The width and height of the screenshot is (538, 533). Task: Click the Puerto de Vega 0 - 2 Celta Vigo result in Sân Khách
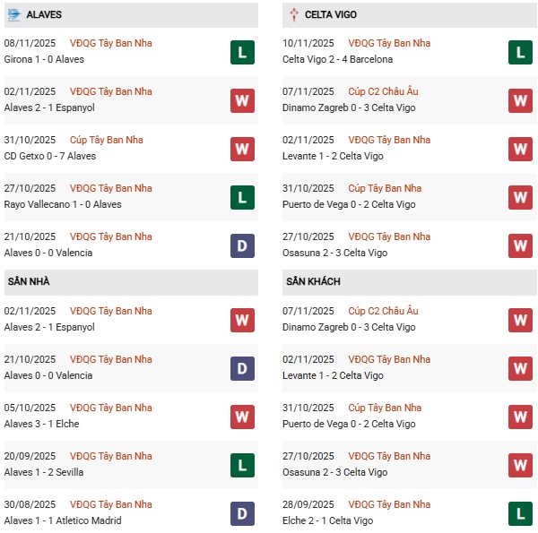click(349, 424)
